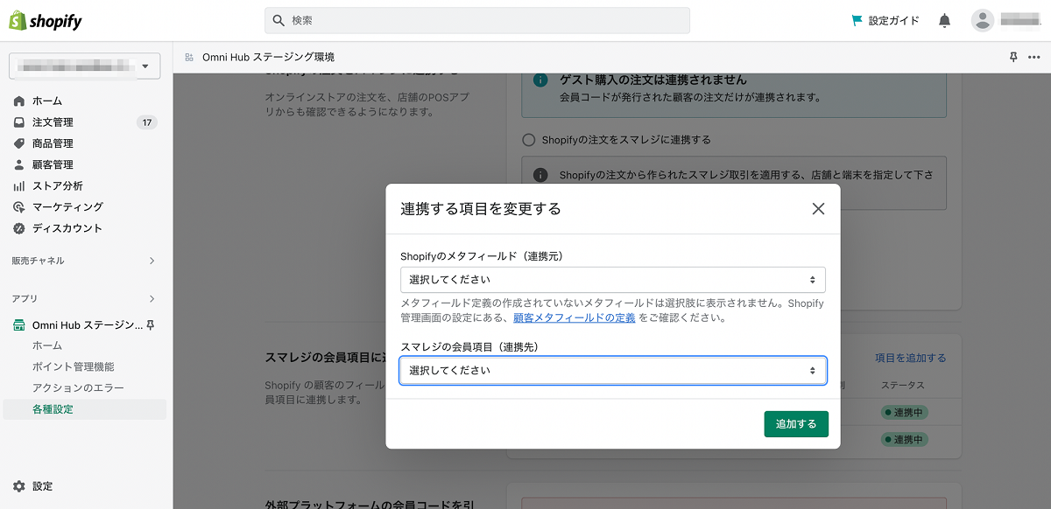Focus the 検索 search field
Image resolution: width=1051 pixels, height=509 pixels.
477,20
